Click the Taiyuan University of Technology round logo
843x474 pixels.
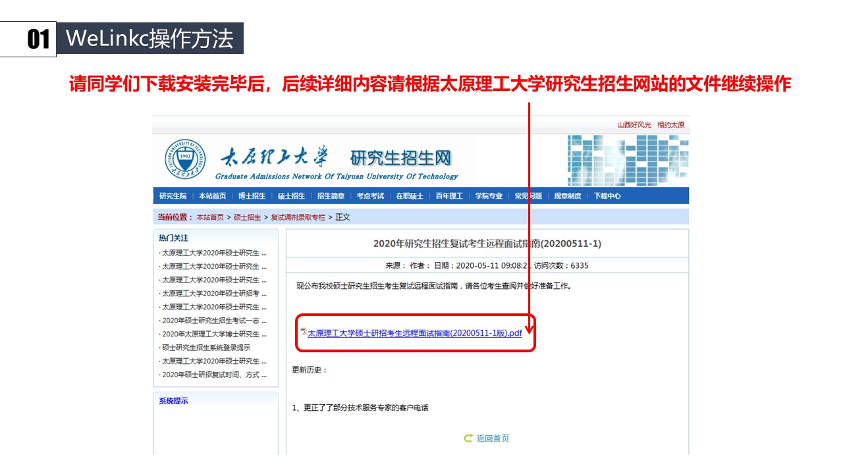tap(185, 160)
